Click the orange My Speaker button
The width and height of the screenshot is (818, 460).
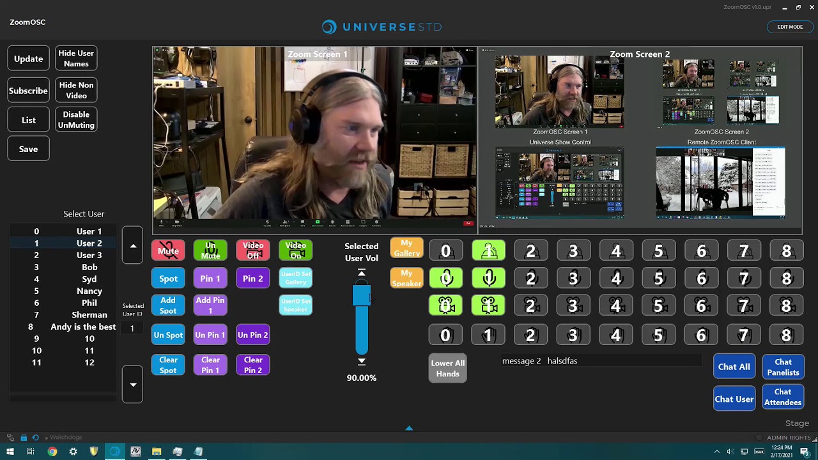pos(406,278)
